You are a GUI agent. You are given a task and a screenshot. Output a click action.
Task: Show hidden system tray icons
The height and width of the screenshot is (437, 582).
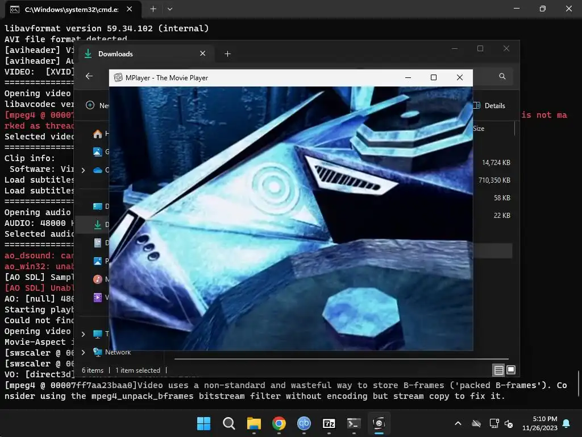(x=458, y=423)
